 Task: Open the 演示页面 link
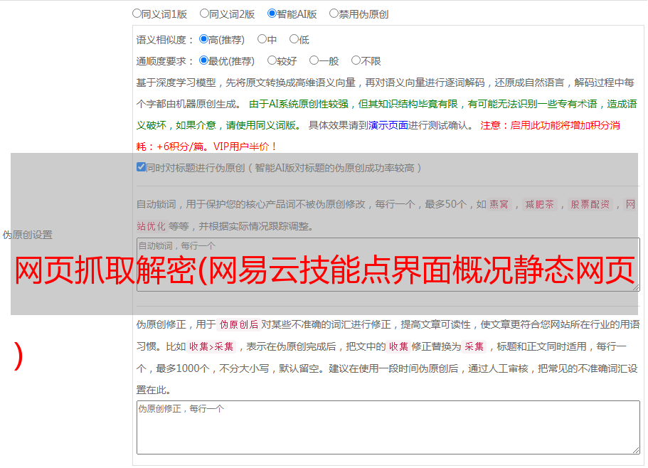click(388, 125)
